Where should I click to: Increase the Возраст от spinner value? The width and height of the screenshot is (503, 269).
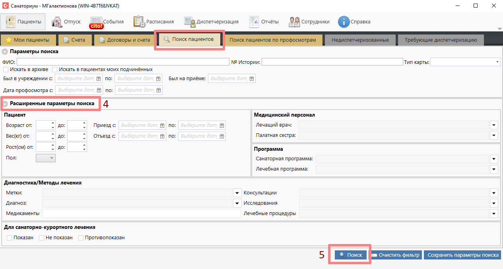52,123
